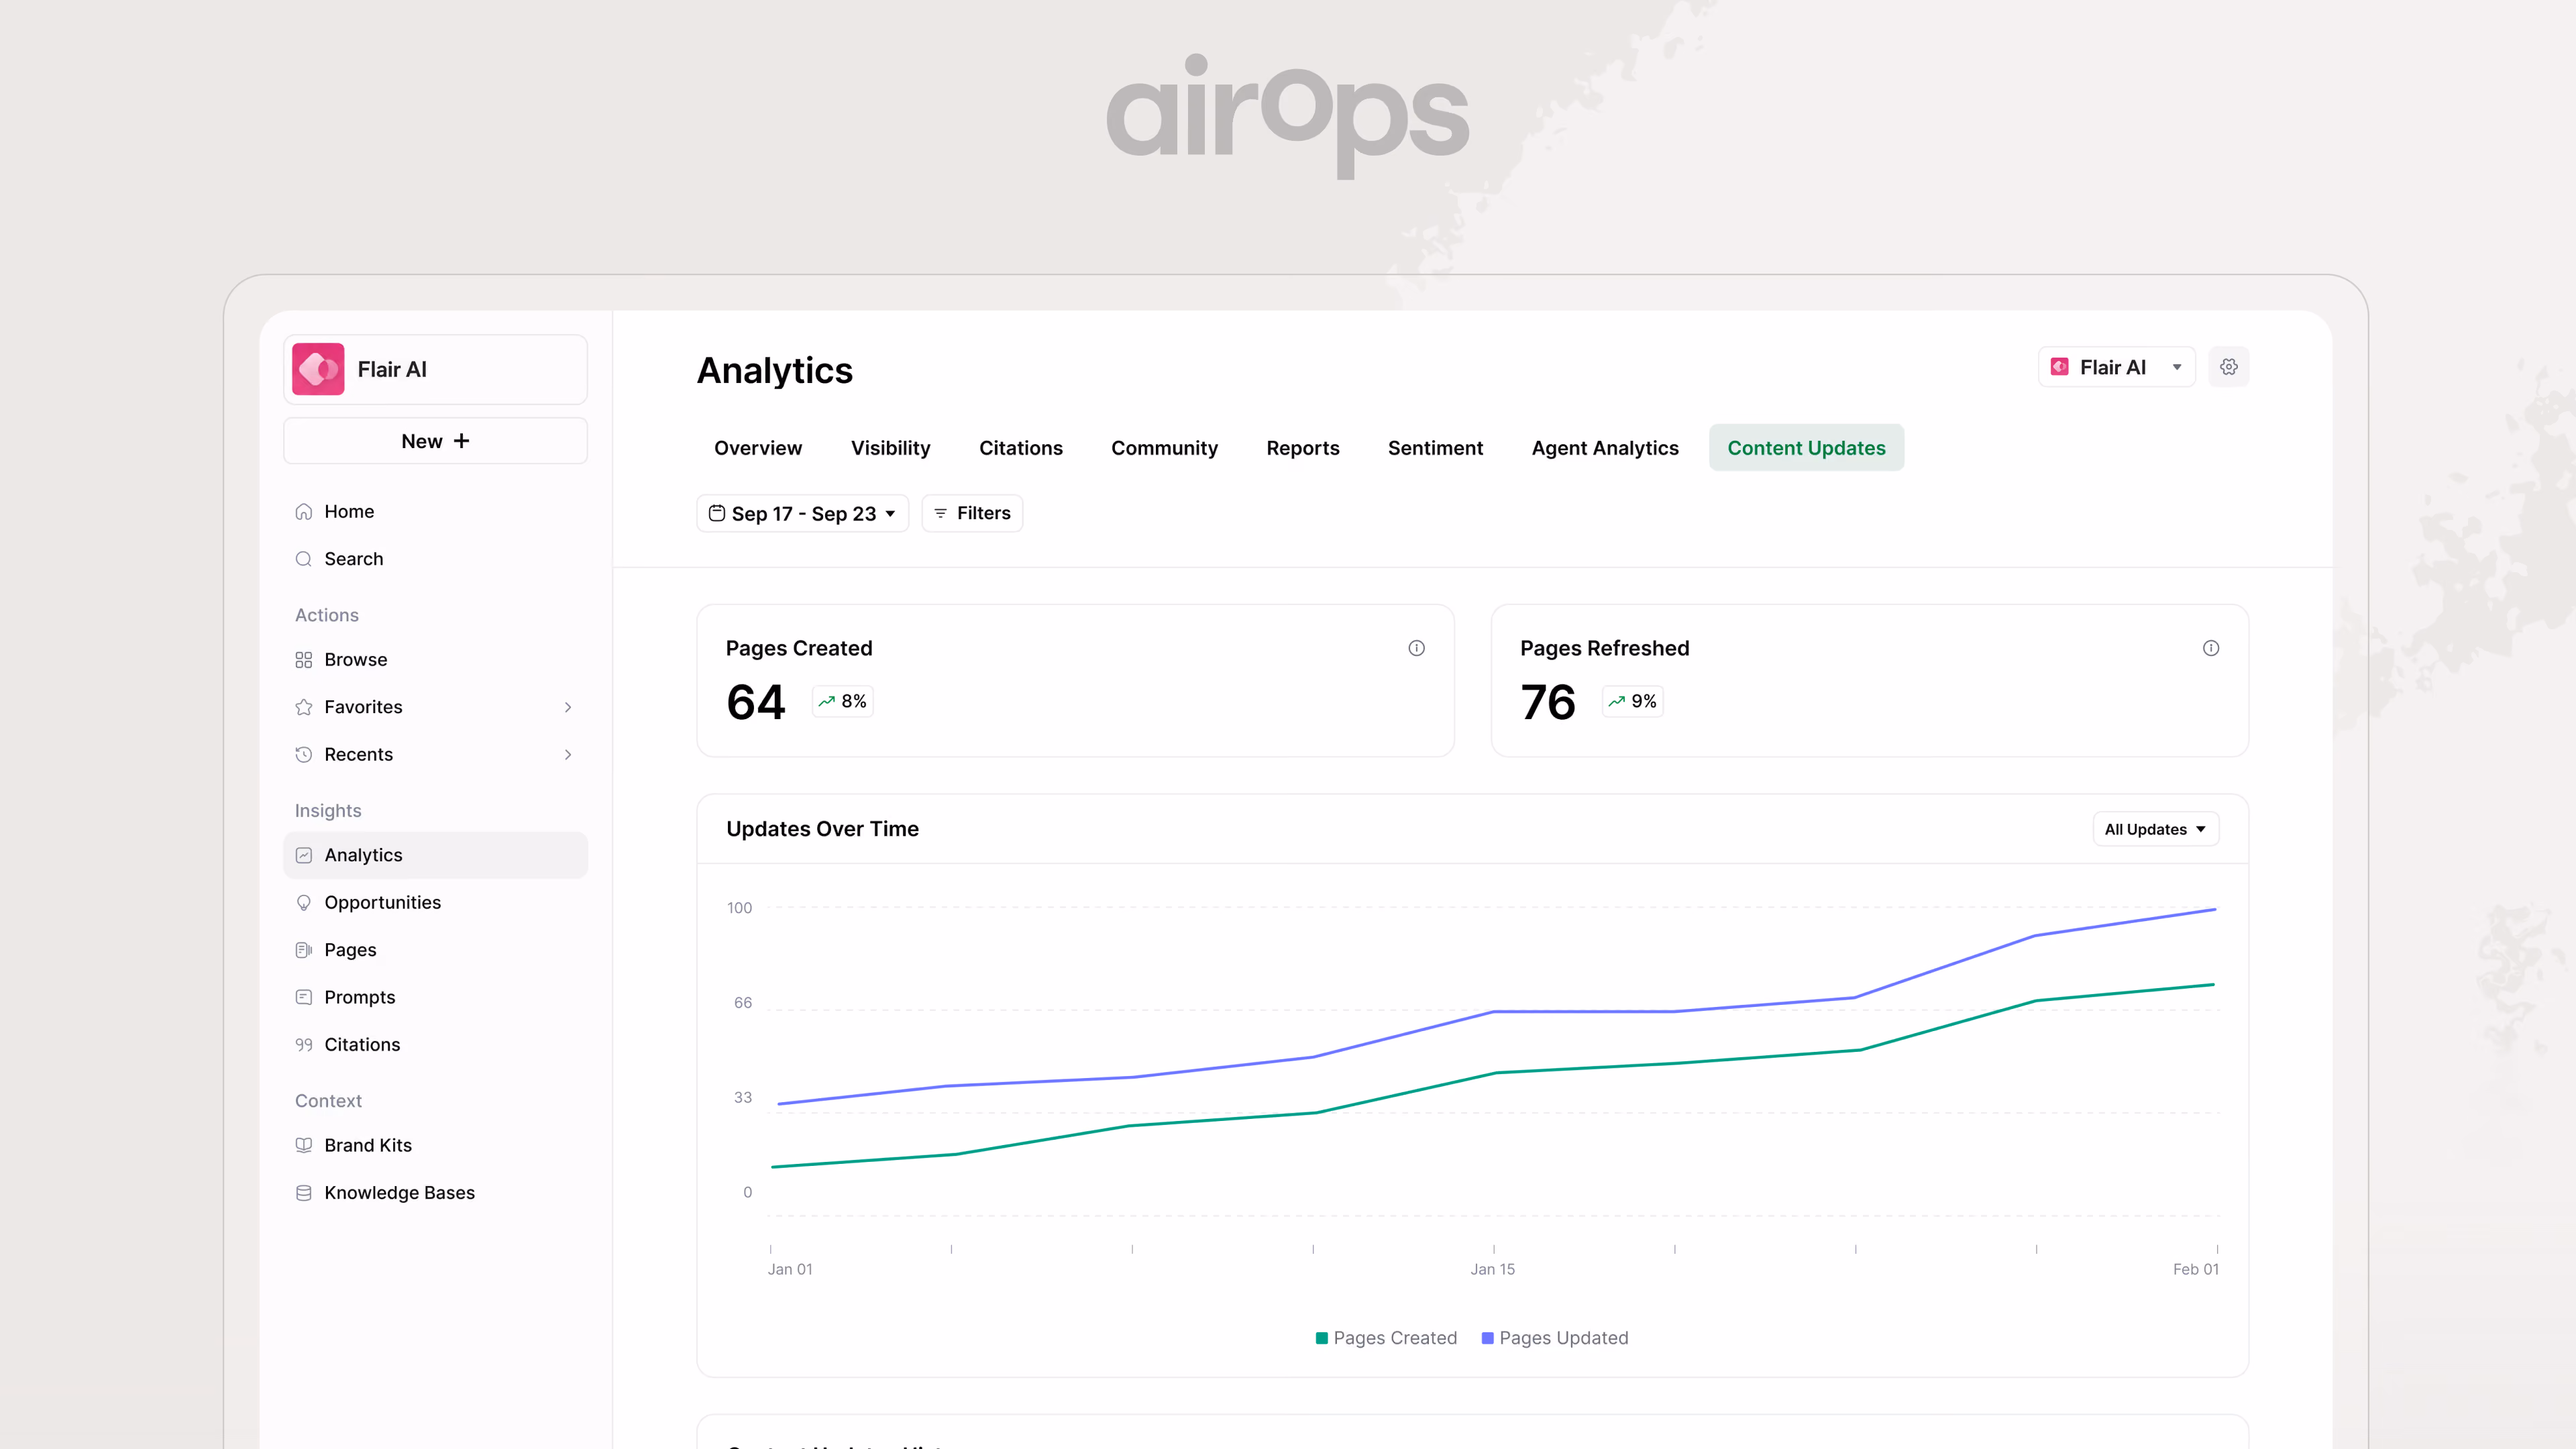Image resolution: width=2576 pixels, height=1449 pixels.
Task: Click the Knowledge Bases database icon
Action: (304, 1193)
